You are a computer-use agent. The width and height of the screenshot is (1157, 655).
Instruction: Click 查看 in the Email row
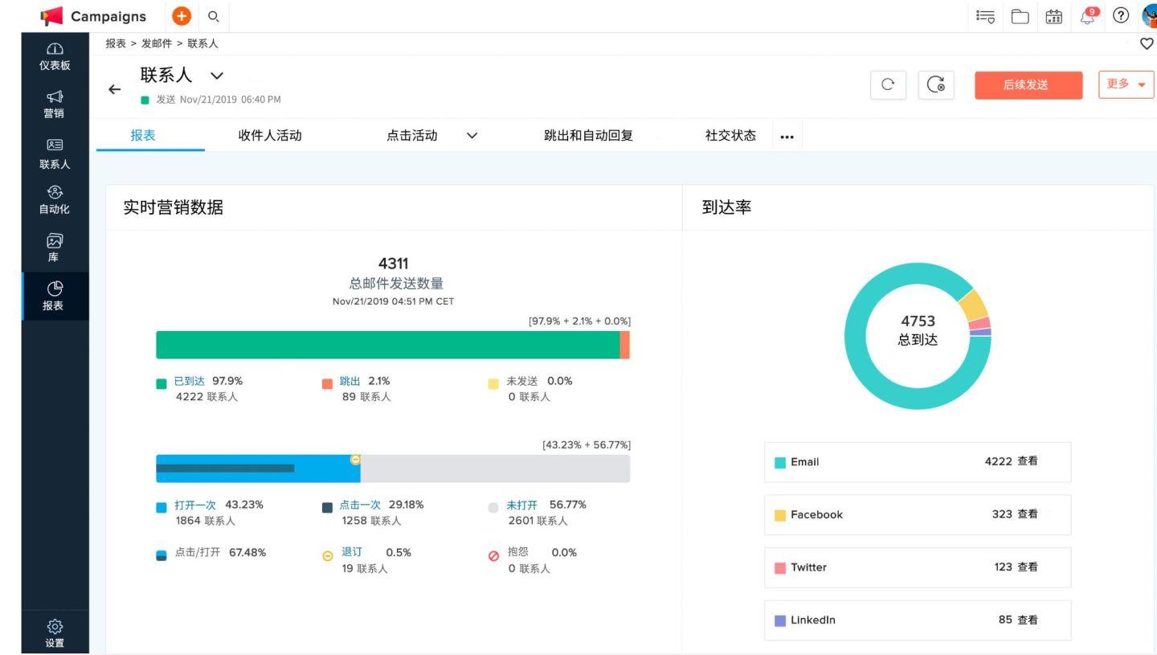click(x=1028, y=461)
